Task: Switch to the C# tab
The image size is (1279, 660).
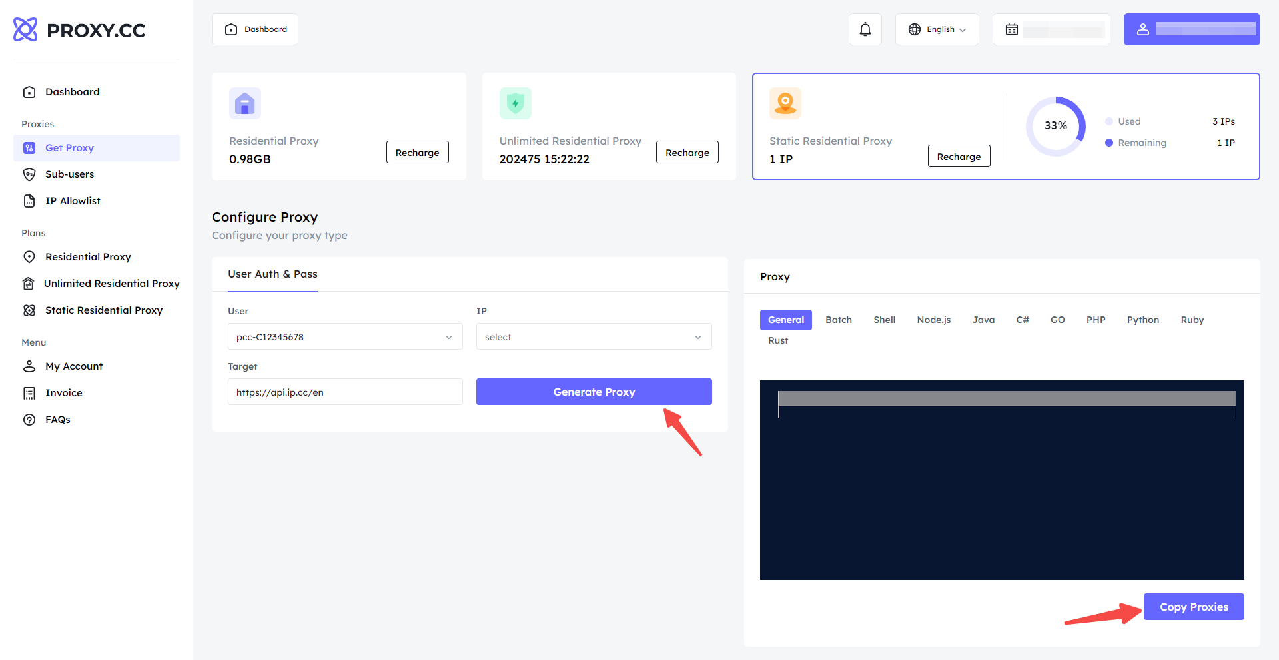Action: (x=1023, y=320)
